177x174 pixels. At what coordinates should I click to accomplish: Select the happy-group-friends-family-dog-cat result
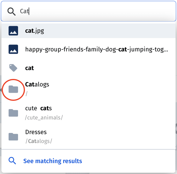[x=88, y=49]
